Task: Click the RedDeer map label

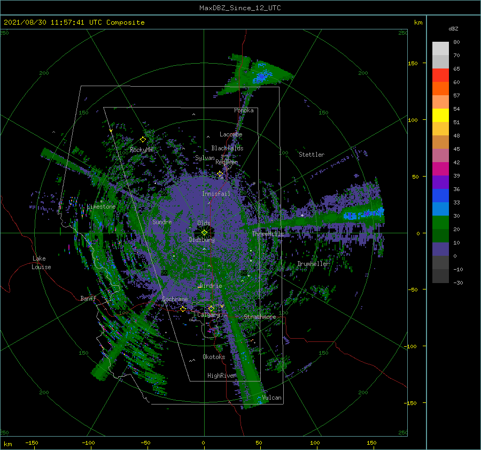Action: coord(227,162)
